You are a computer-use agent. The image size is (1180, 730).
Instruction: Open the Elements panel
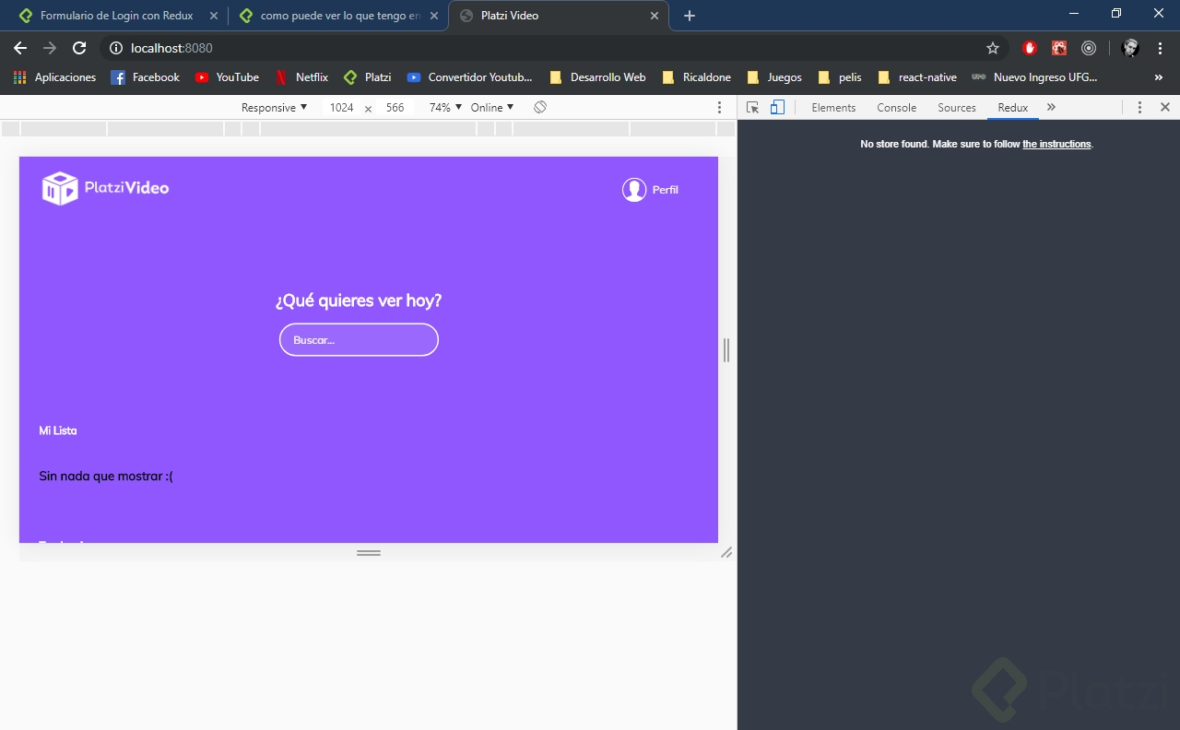pos(833,108)
